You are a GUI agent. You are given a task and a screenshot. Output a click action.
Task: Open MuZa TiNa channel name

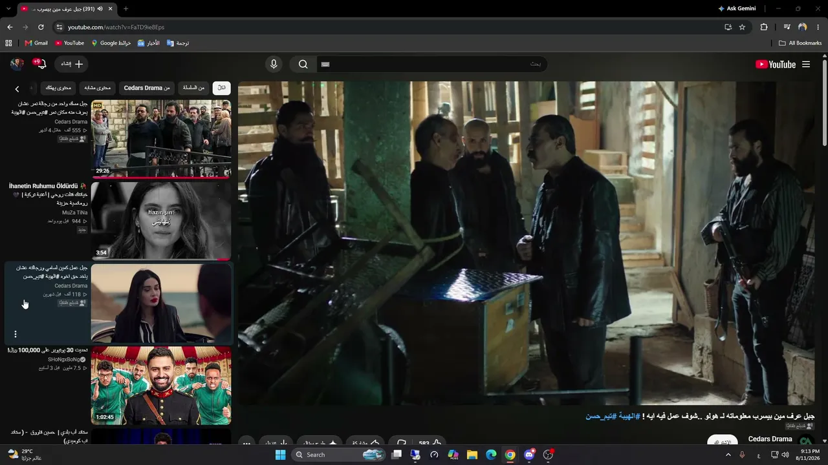click(x=74, y=212)
